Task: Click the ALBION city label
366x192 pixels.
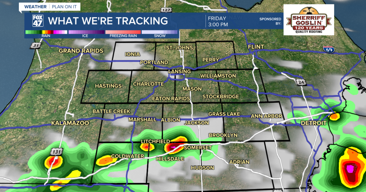Action: click(170, 120)
